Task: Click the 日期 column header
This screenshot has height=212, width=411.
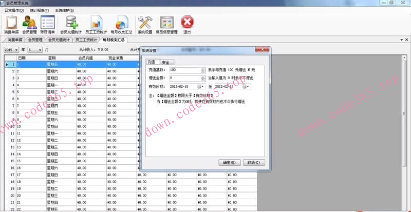Action: click(31, 58)
